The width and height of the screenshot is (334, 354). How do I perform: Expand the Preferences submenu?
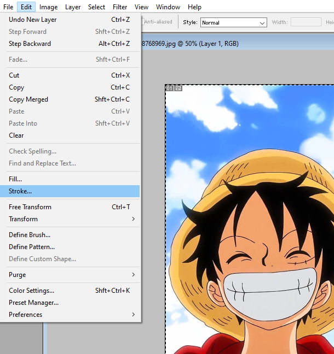pos(70,315)
